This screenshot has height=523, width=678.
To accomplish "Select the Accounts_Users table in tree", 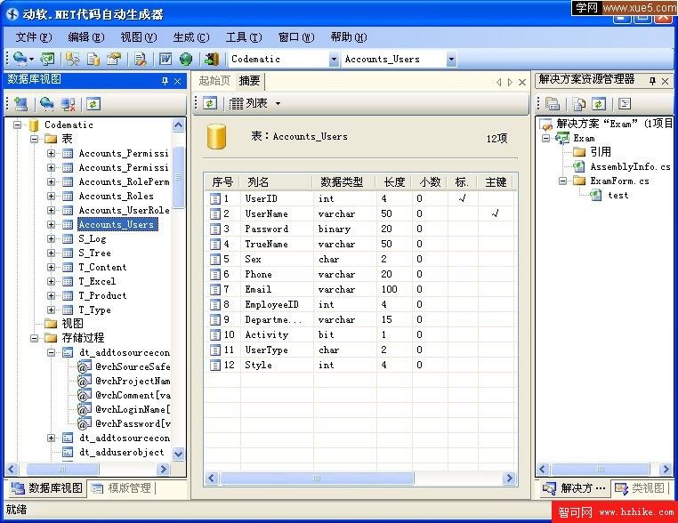I will (116, 225).
